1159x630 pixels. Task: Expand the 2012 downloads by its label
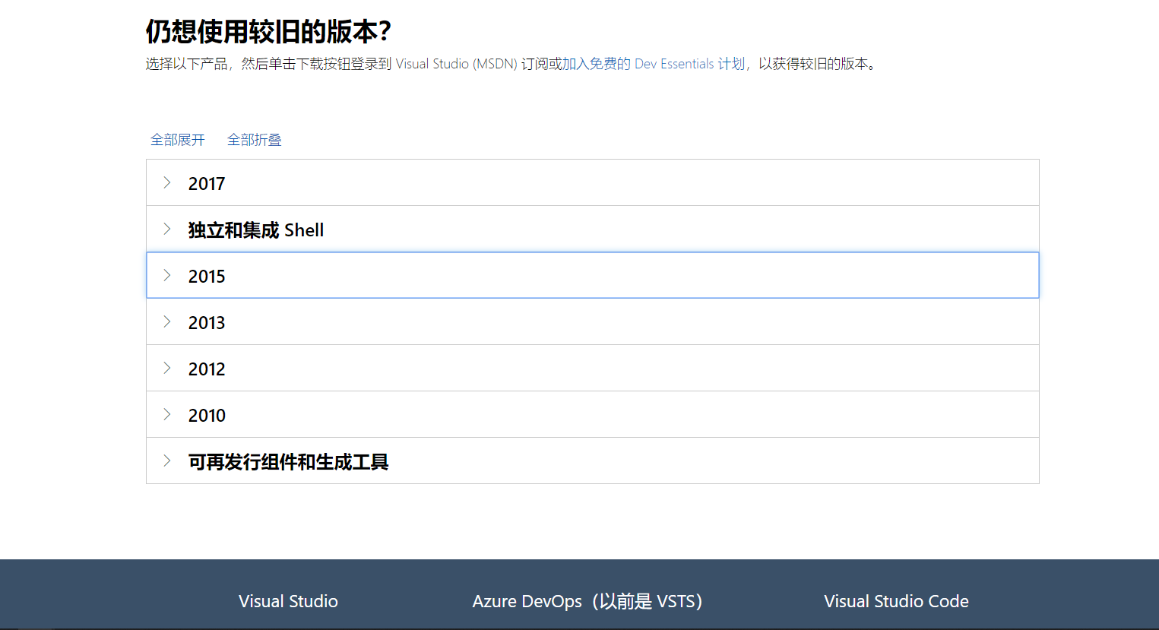[207, 369]
